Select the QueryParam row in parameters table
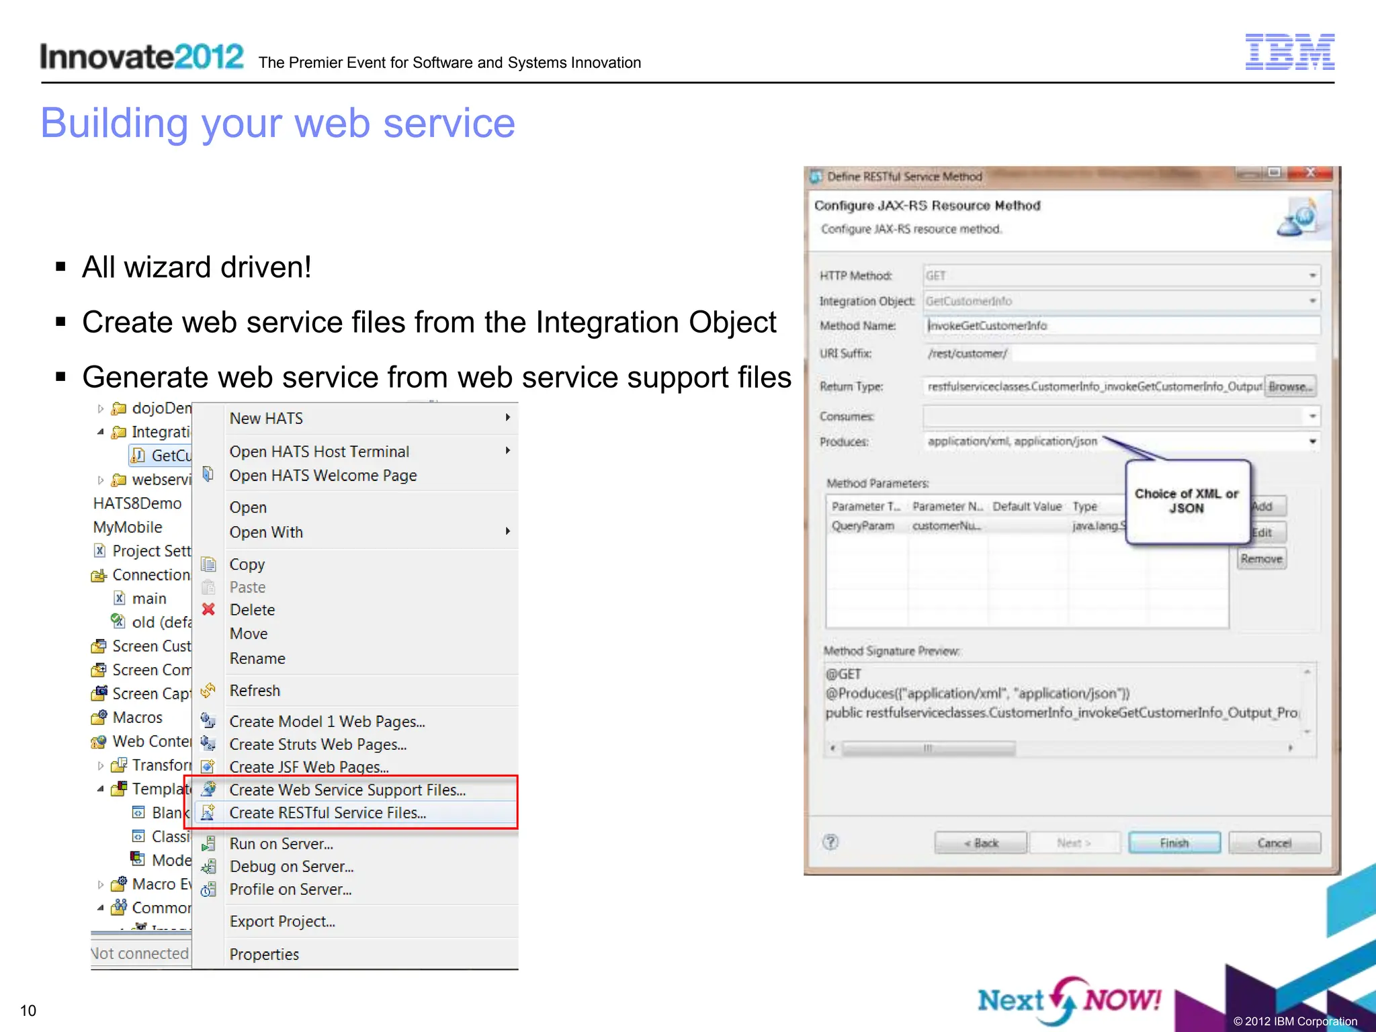Image resolution: width=1376 pixels, height=1032 pixels. 1027,525
